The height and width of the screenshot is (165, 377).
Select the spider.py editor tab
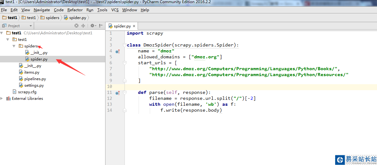[122, 26]
